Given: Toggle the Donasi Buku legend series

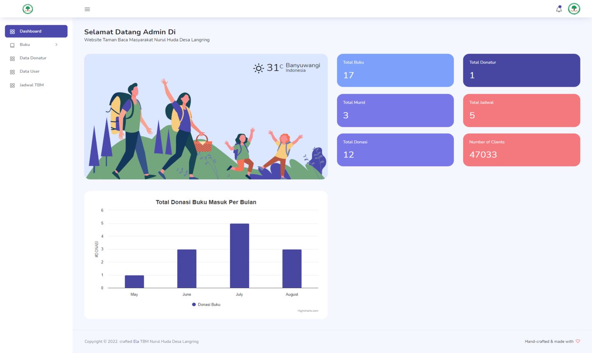Looking at the screenshot, I should pyautogui.click(x=206, y=305).
